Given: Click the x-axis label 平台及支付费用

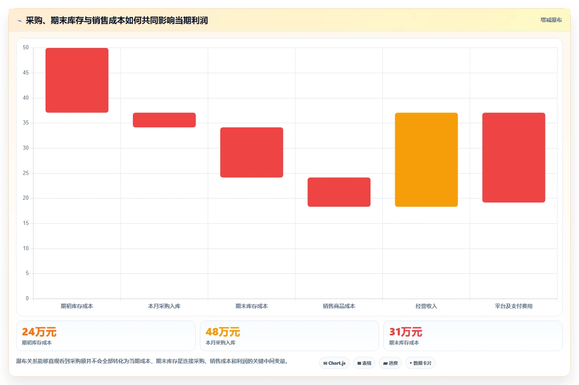Looking at the screenshot, I should click(514, 306).
